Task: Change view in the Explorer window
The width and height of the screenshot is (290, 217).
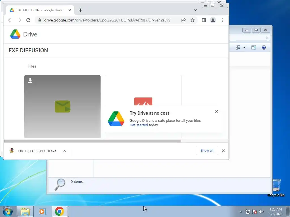Action: tap(238, 47)
